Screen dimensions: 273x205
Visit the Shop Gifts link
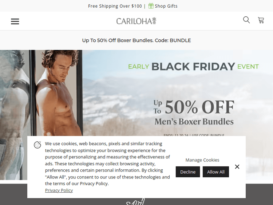166,6
